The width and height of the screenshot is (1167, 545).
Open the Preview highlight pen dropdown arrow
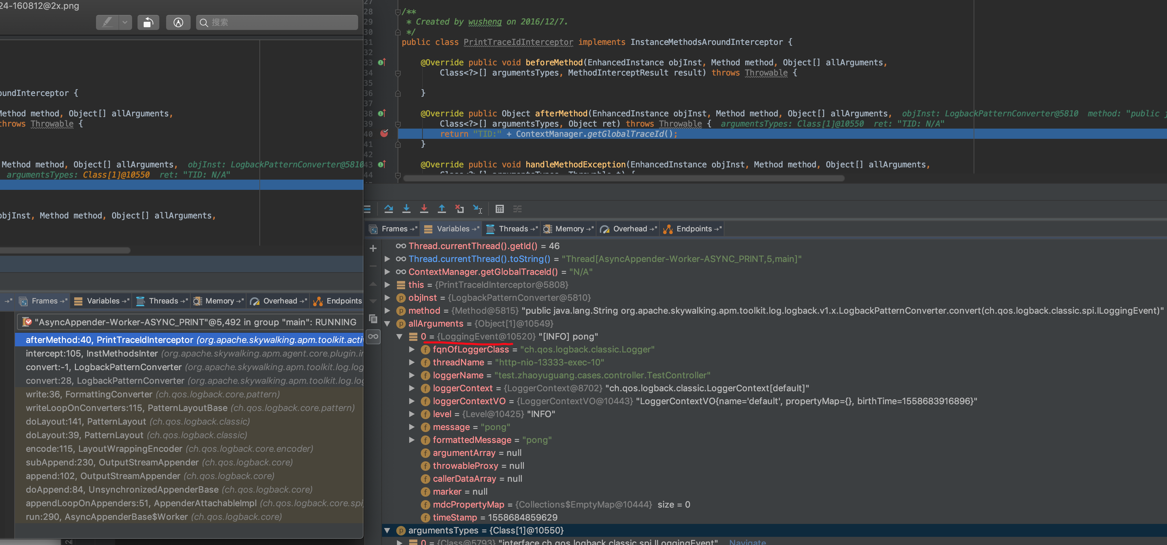[125, 22]
